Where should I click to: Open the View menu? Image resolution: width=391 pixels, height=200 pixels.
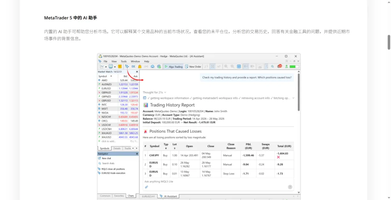tap(114, 61)
